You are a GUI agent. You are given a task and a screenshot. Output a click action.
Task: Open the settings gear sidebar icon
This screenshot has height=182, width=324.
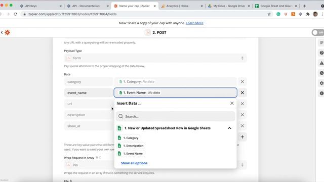(321, 83)
